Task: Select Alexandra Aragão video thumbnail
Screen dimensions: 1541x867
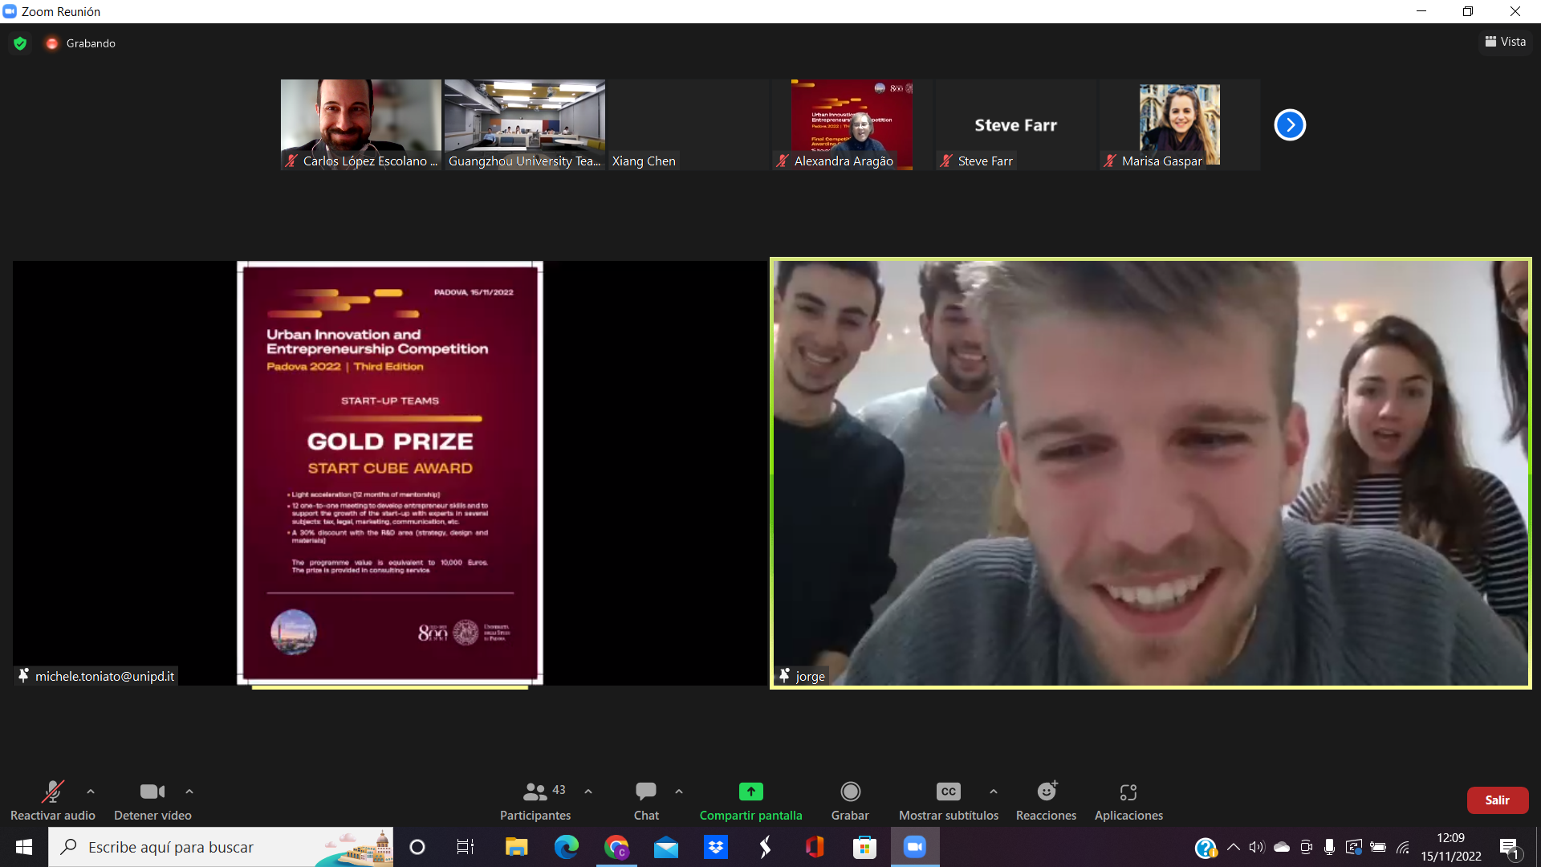Action: (852, 124)
